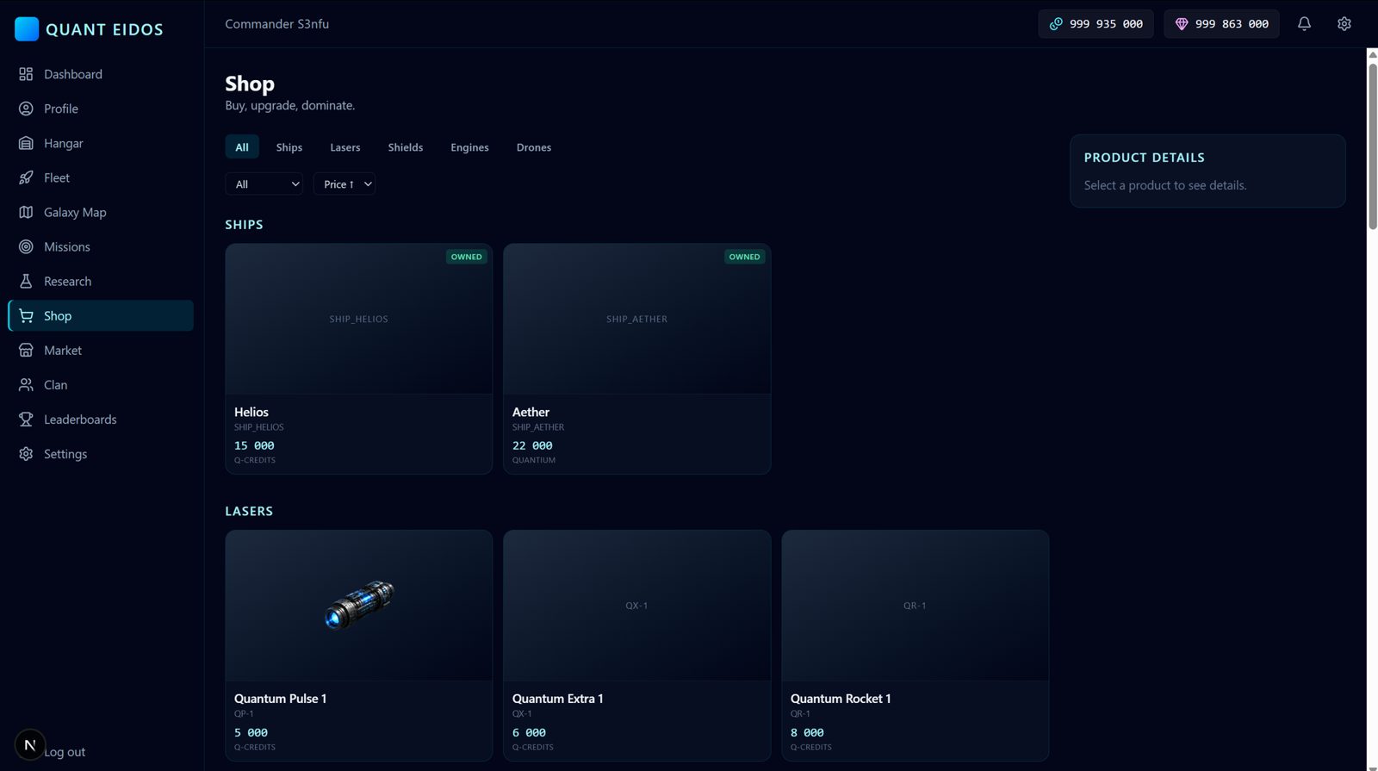Click the Quantium gem icon
The width and height of the screenshot is (1378, 771).
1182,24
